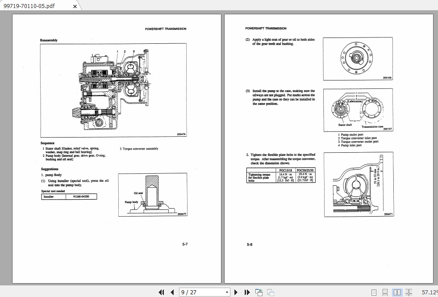Click '4 Pump inlet port' legend

(350, 145)
